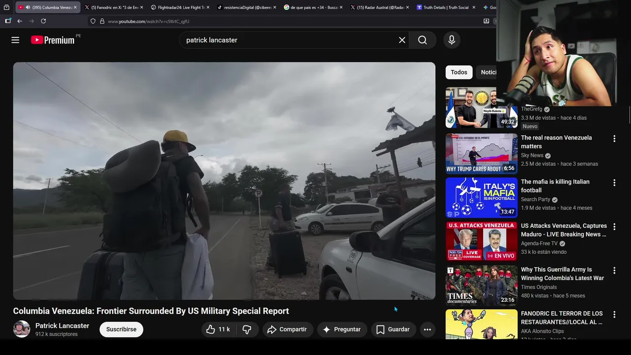The image size is (631, 355).
Task: Click the downloads icon beside address bar
Action: click(x=486, y=21)
